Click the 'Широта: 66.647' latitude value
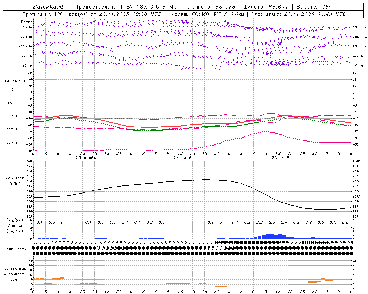This screenshot has height=294, width=368. point(266,7)
